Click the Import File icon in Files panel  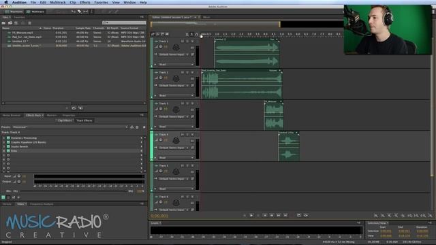tap(10, 22)
